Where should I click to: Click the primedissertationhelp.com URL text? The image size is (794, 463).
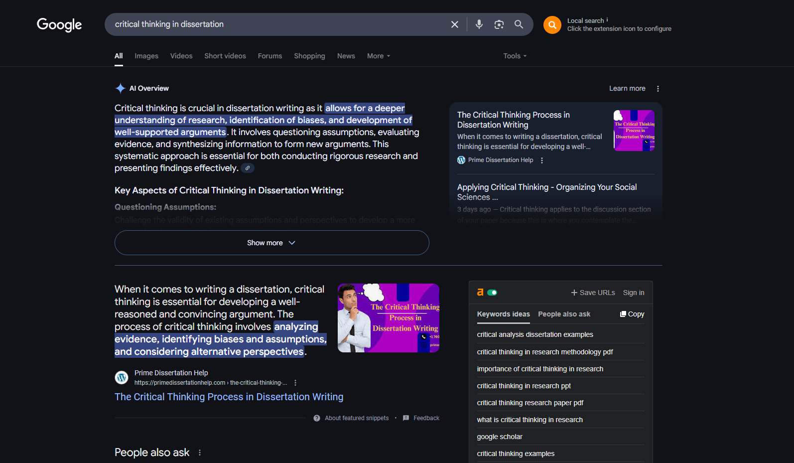pyautogui.click(x=211, y=383)
